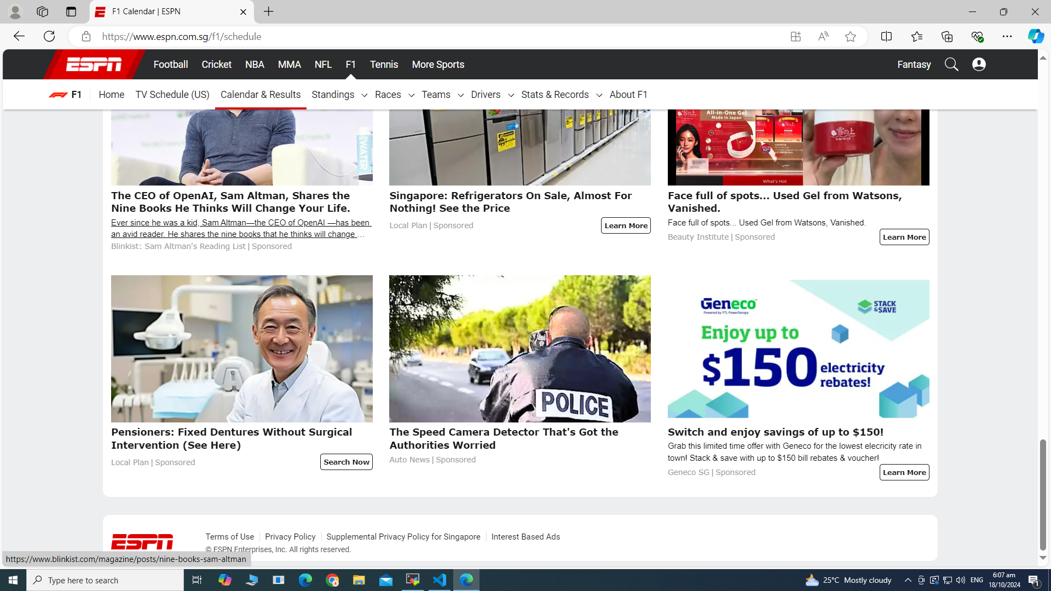
Task: Add page to favorites star icon
Action: [x=850, y=37]
